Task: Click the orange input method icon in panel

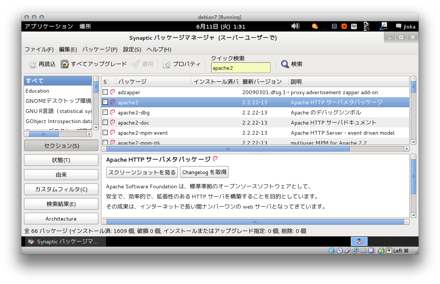Action: (315, 26)
